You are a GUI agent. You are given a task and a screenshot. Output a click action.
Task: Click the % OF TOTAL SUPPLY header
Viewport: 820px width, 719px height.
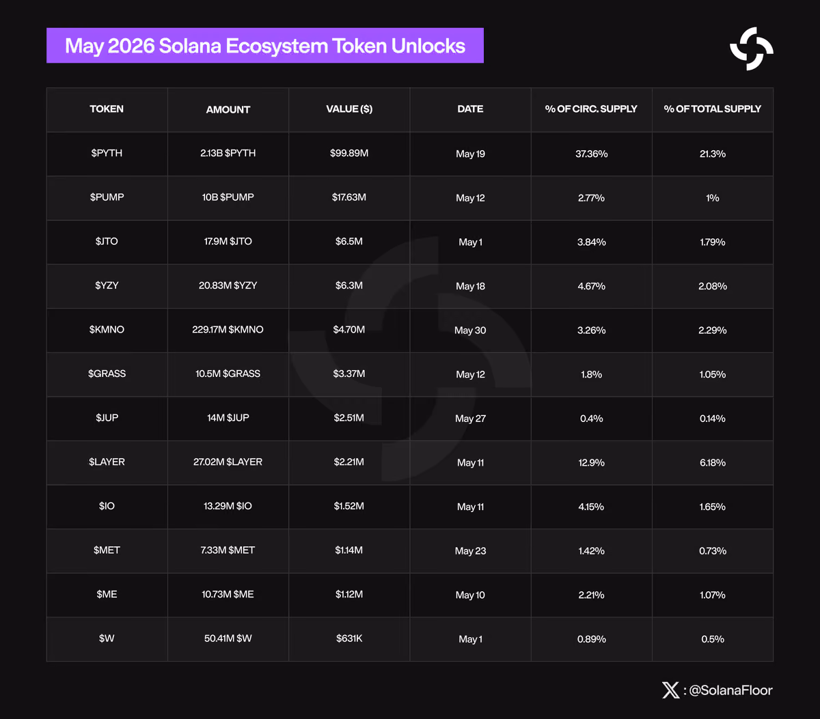point(713,109)
